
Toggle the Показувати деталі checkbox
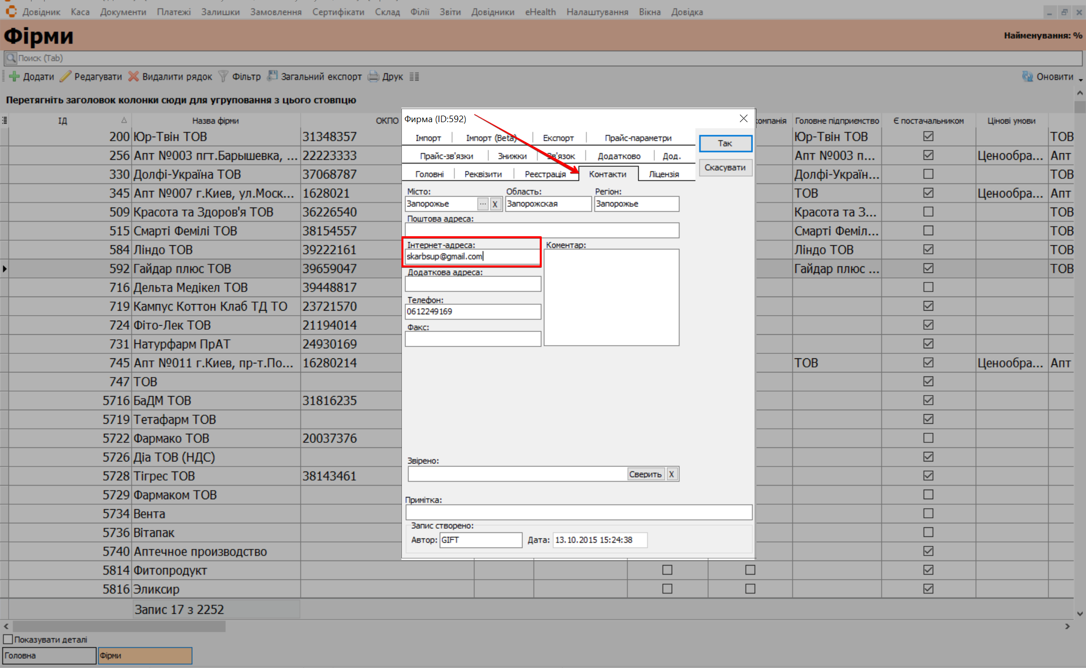(8, 639)
